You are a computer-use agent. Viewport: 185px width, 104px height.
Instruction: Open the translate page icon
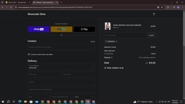pyautogui.click(x=158, y=7)
